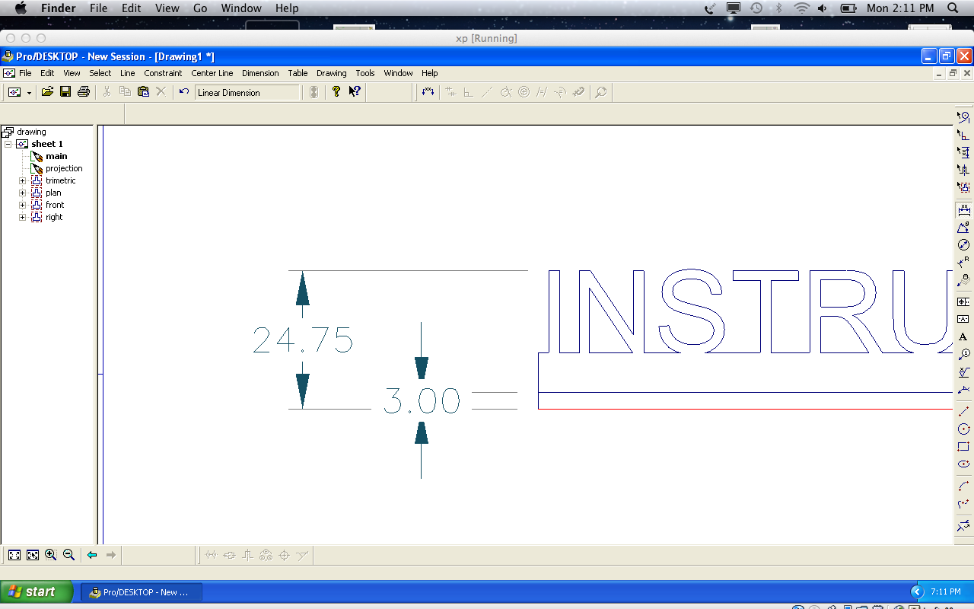Select the radius dimension tool

pos(963,262)
